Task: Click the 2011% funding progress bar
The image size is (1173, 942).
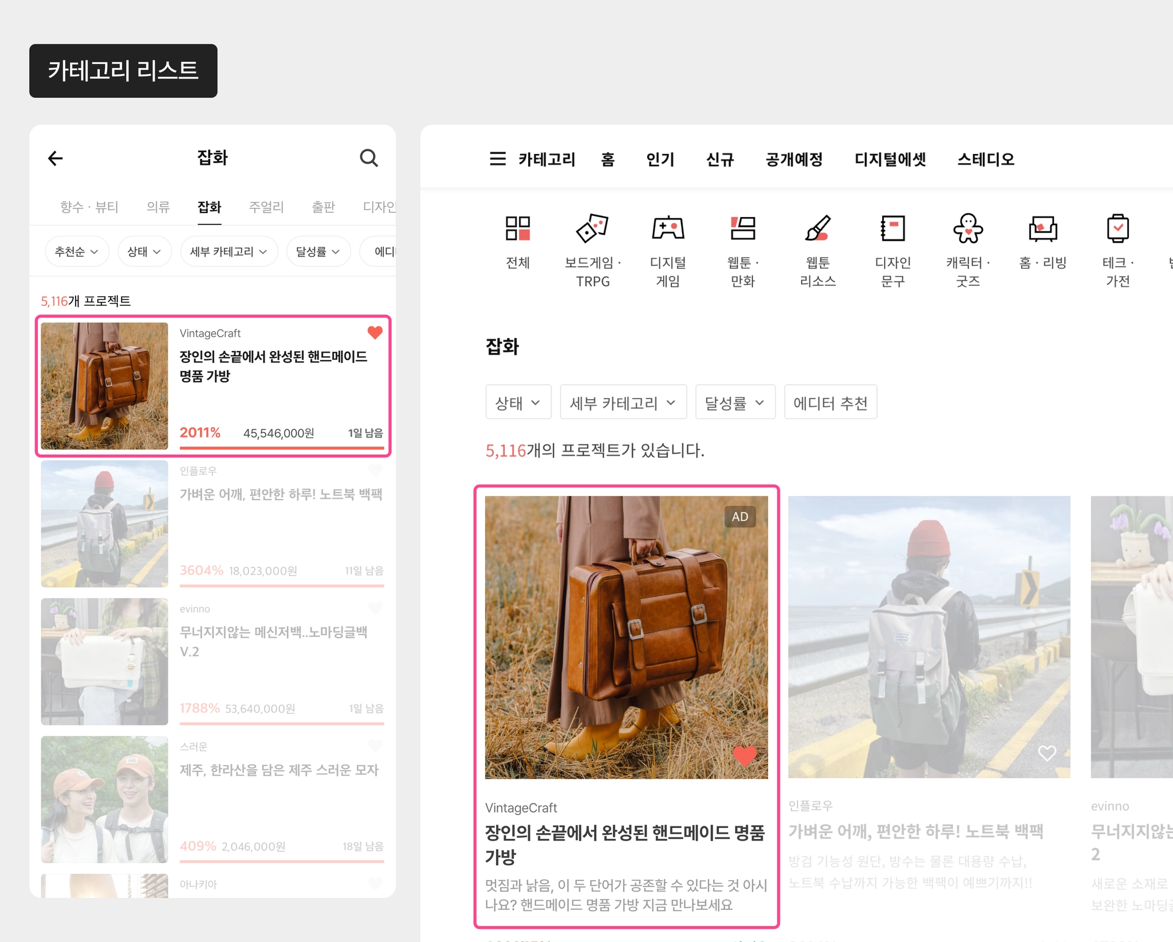Action: point(281,447)
